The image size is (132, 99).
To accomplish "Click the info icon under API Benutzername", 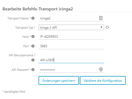I will 33,60.
